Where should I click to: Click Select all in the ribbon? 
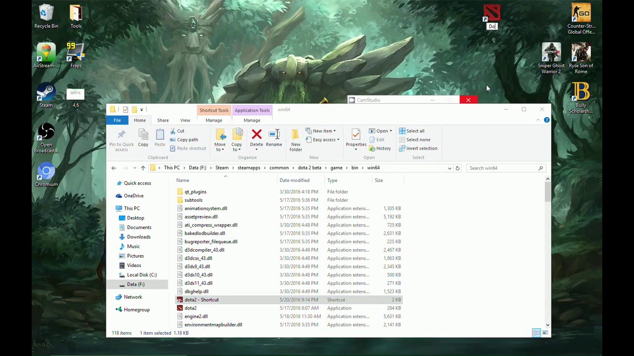412,131
